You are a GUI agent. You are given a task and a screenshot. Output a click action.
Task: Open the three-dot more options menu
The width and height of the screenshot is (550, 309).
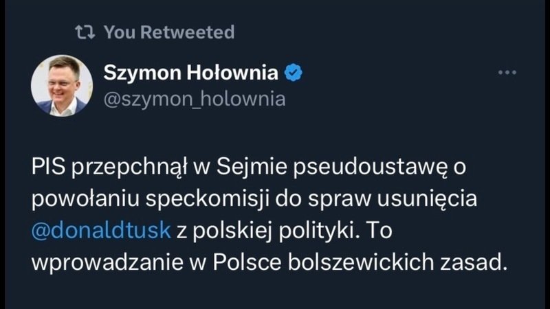click(506, 72)
